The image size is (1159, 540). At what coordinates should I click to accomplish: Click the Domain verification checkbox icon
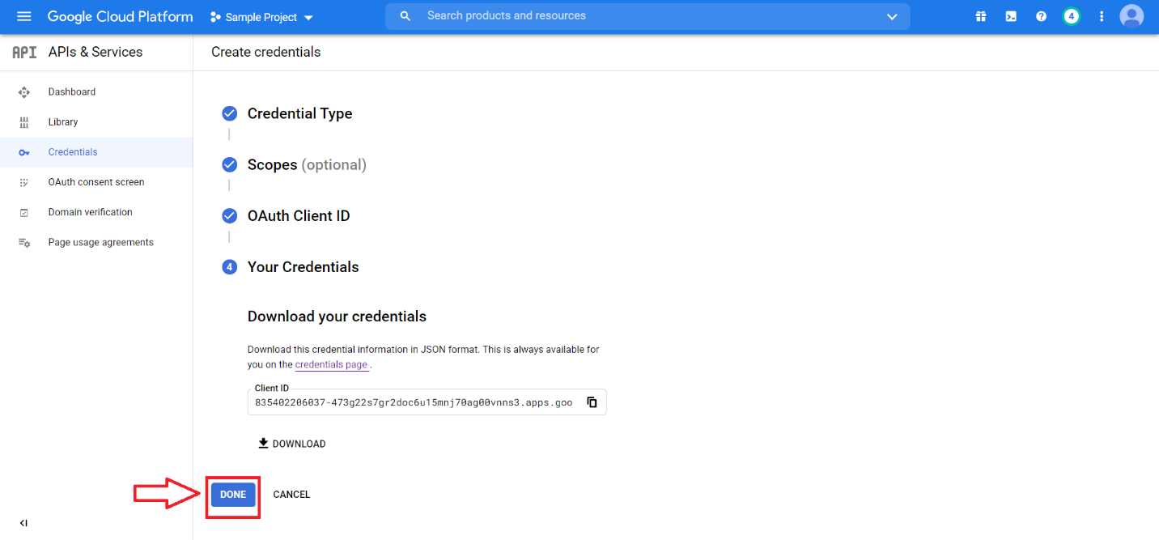(24, 212)
